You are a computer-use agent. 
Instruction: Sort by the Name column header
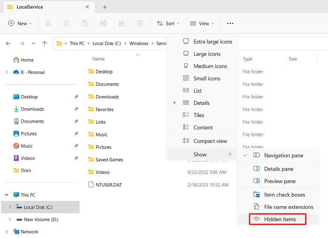click(x=98, y=59)
